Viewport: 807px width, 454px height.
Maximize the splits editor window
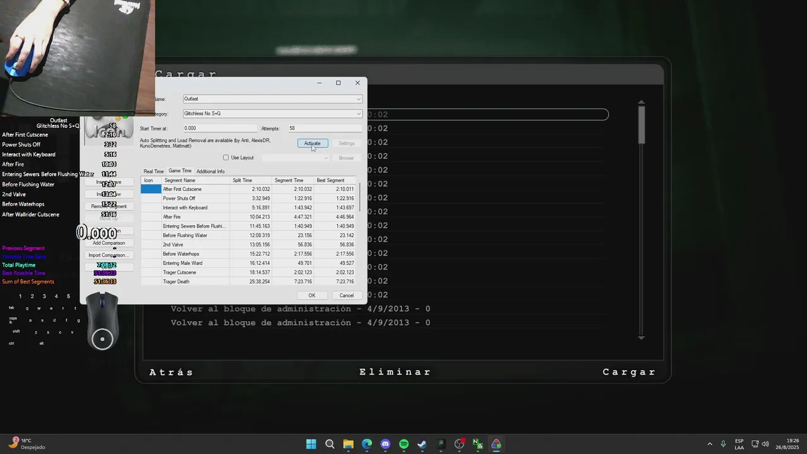339,83
